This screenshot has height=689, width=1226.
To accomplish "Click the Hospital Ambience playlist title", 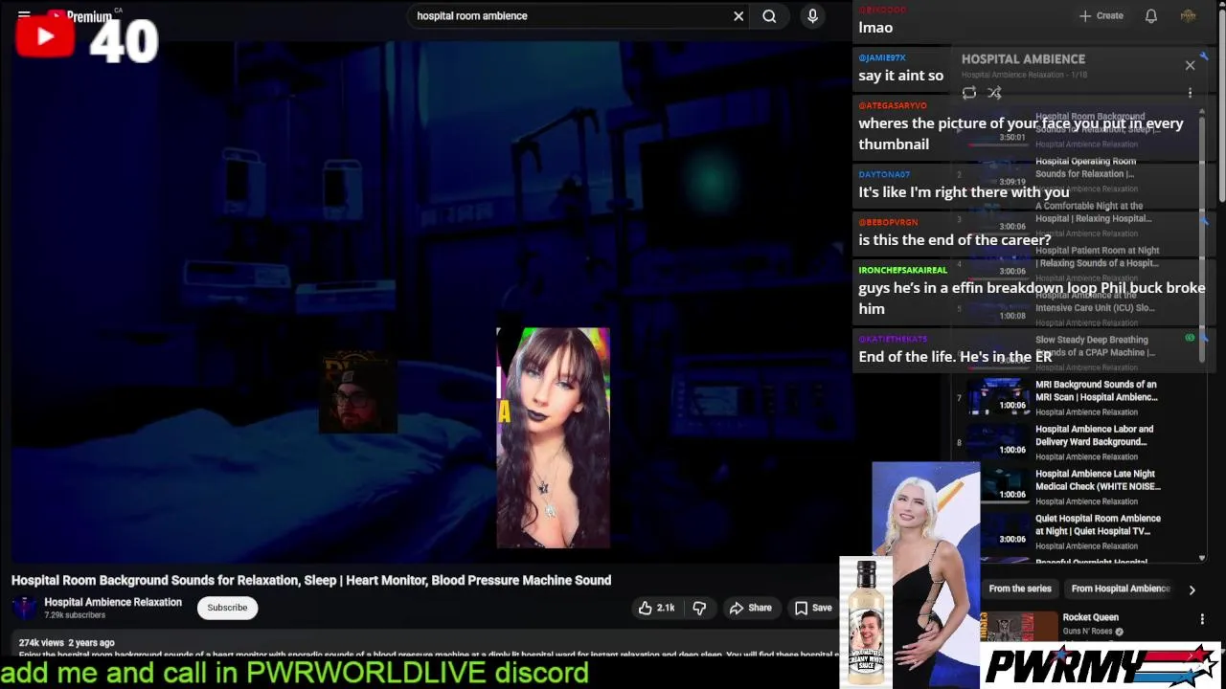I will tap(1023, 59).
